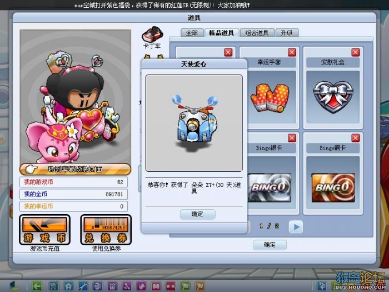Select the Bingo铜卡 bronze card
Viewport: 389px width, 292px height.
(x=333, y=187)
